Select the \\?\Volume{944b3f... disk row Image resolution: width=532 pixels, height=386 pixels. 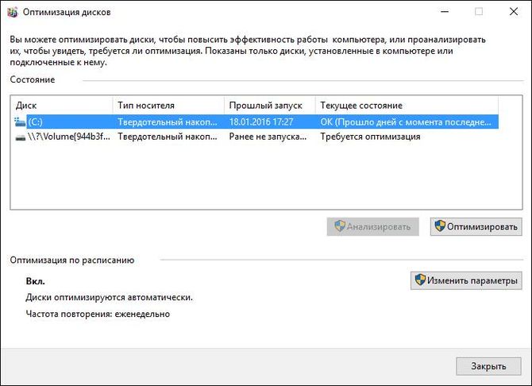(x=256, y=137)
